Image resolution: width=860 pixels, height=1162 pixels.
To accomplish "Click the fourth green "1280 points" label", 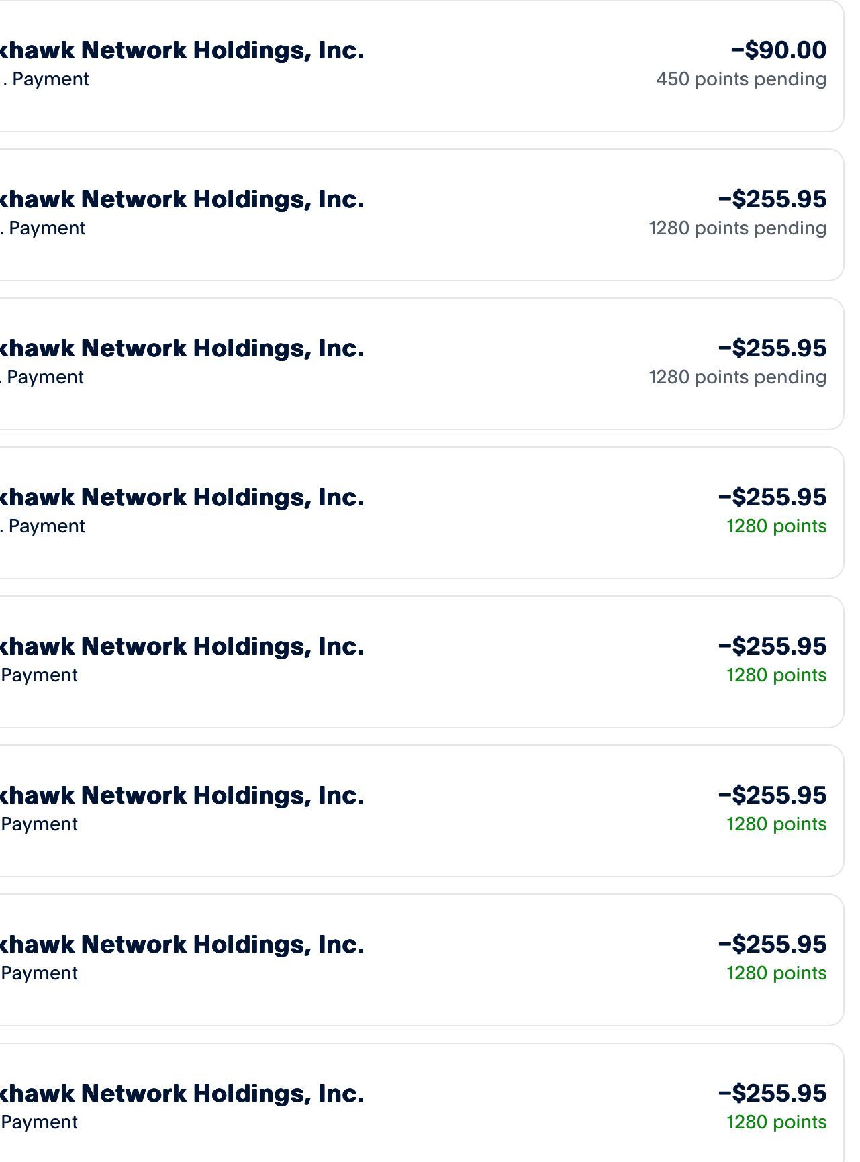I will tap(776, 973).
